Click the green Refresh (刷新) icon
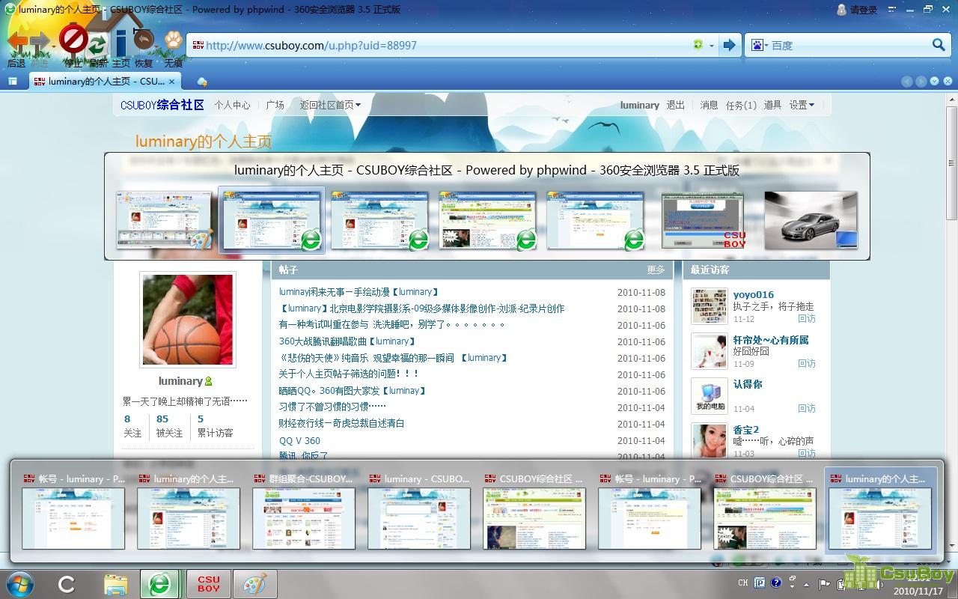The height and width of the screenshot is (599, 958). [x=97, y=46]
